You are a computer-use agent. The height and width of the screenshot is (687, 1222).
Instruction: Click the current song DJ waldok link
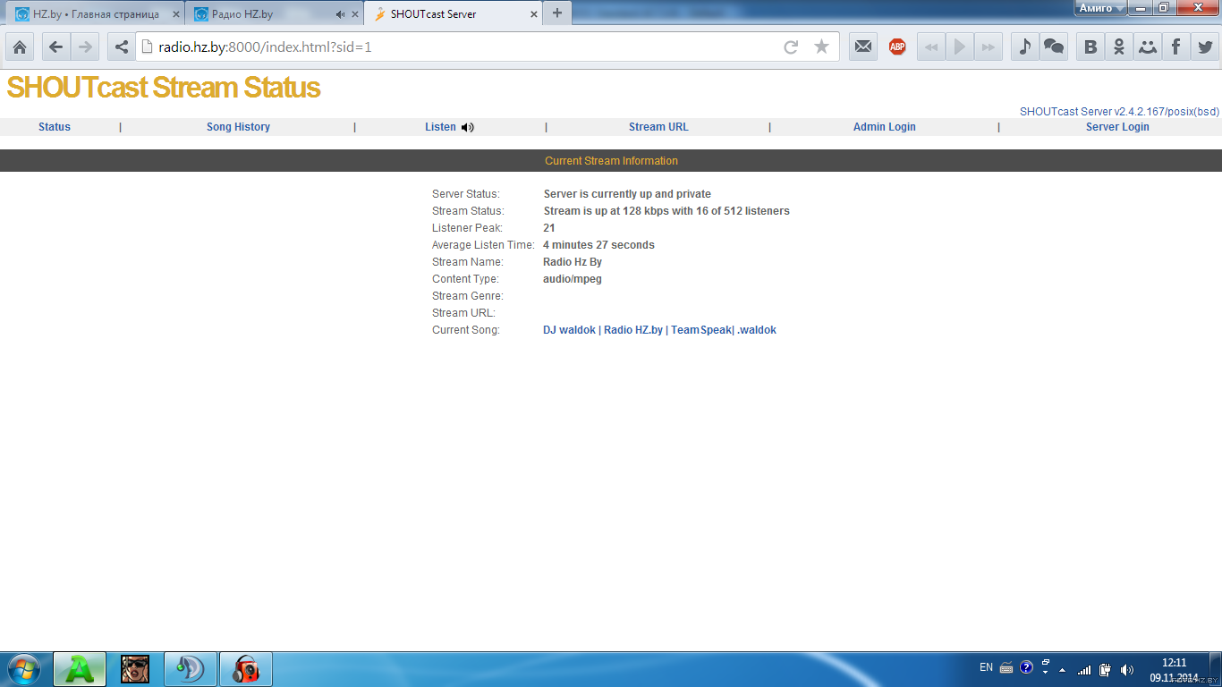coord(659,330)
